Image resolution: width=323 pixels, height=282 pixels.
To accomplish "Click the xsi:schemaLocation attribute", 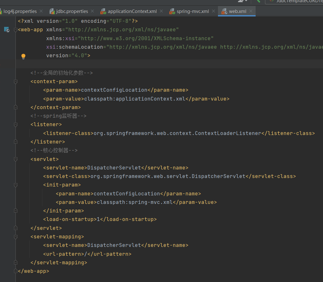I will [75, 47].
